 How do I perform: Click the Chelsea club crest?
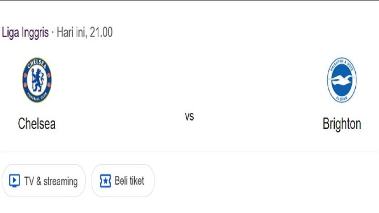click(x=37, y=80)
